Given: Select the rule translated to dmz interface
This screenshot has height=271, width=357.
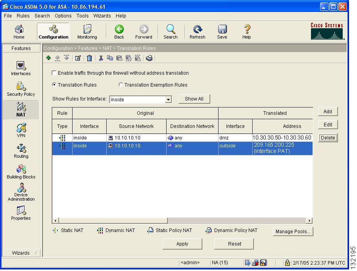Looking at the screenshot, I should coord(182,138).
